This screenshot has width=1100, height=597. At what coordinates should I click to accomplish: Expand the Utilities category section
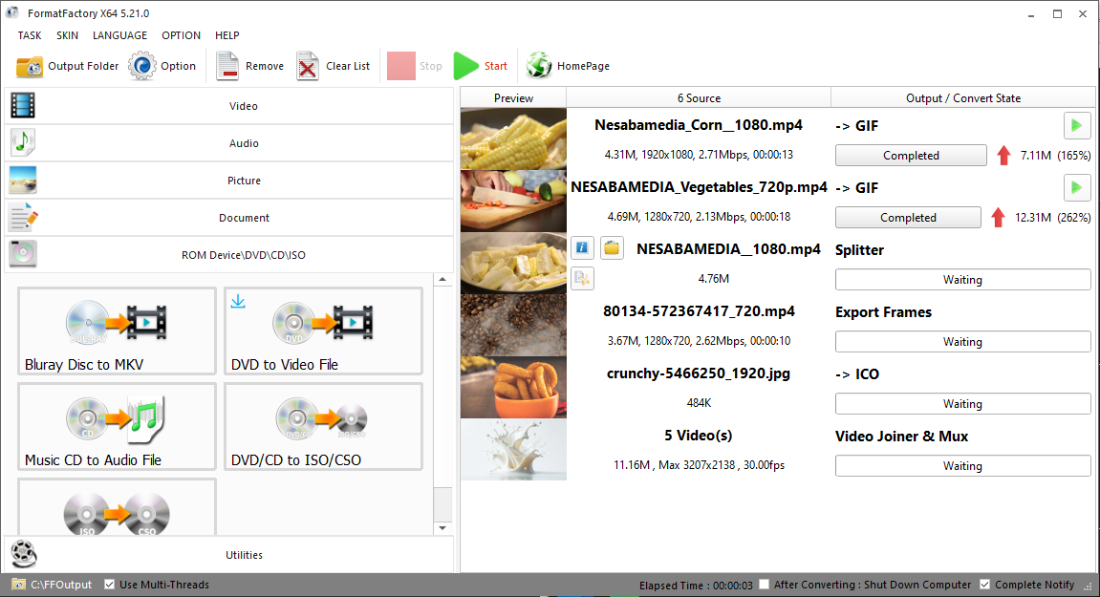point(229,555)
